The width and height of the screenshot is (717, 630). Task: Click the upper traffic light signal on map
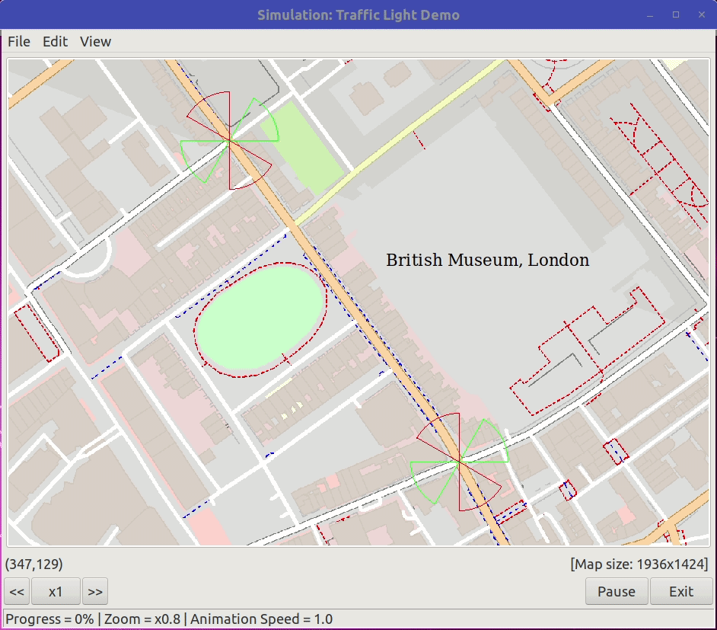pyautogui.click(x=230, y=140)
